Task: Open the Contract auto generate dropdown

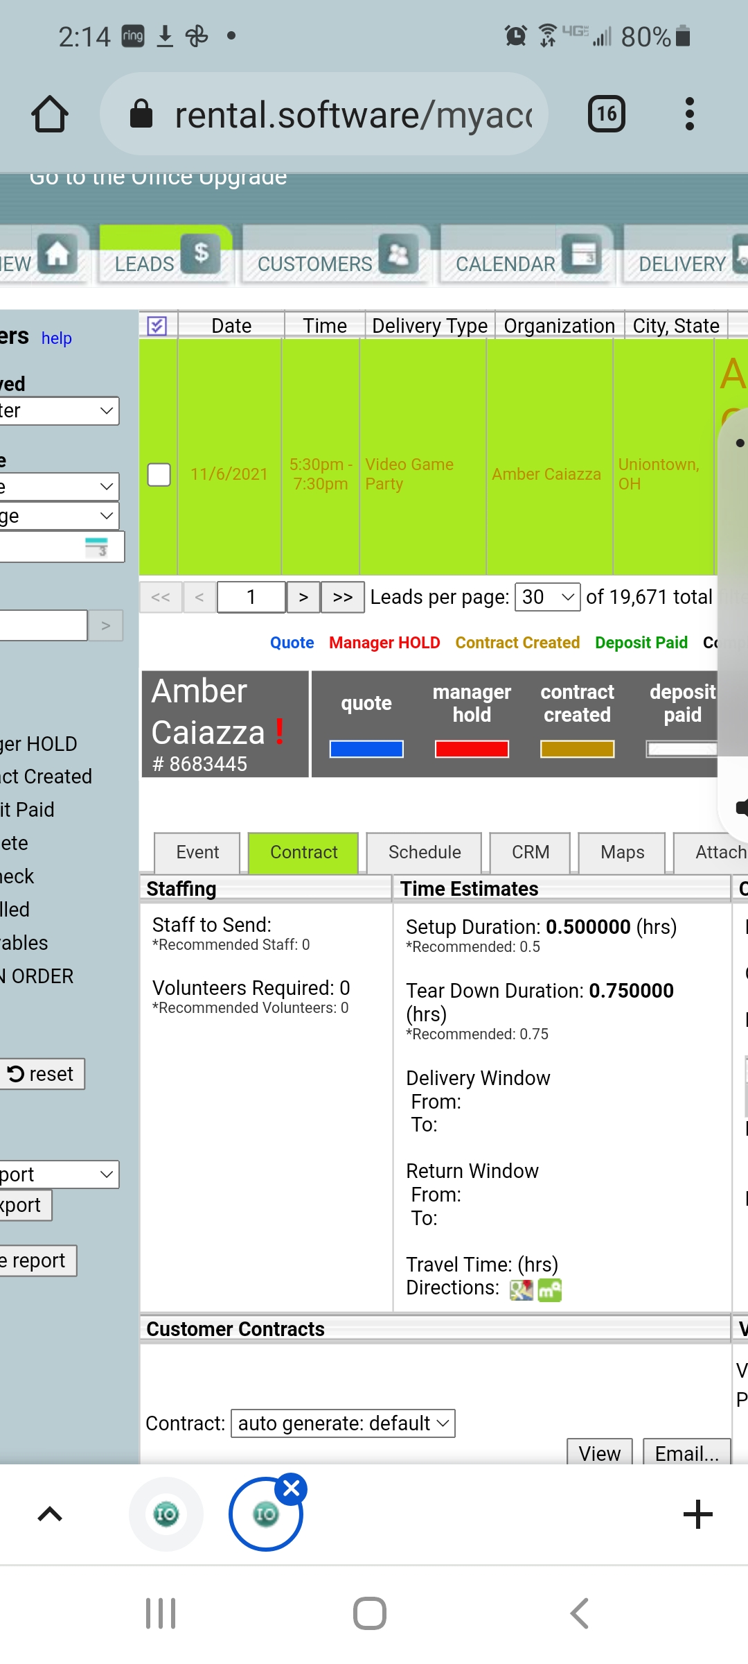Action: click(343, 1423)
